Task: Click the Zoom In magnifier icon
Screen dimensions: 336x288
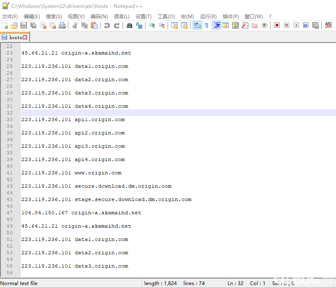Action: click(x=152, y=25)
